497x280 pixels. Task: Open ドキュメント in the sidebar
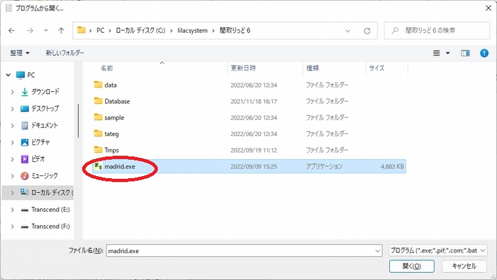tap(45, 126)
